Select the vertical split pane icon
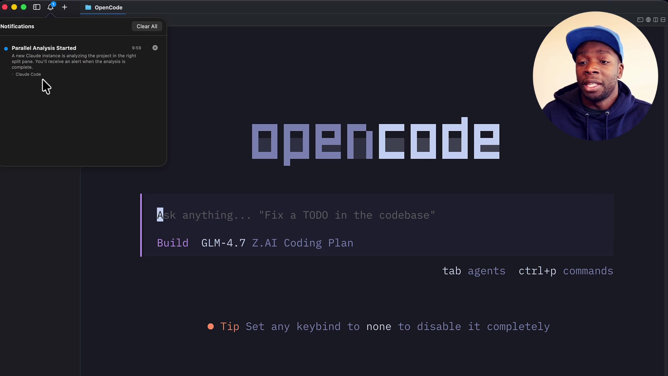 [x=655, y=20]
